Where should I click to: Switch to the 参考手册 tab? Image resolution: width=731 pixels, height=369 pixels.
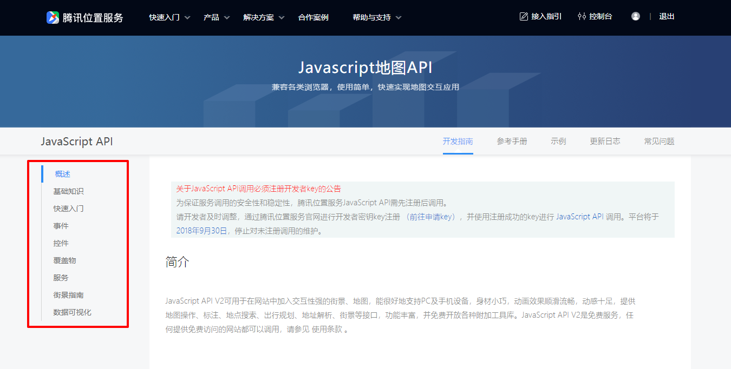512,142
